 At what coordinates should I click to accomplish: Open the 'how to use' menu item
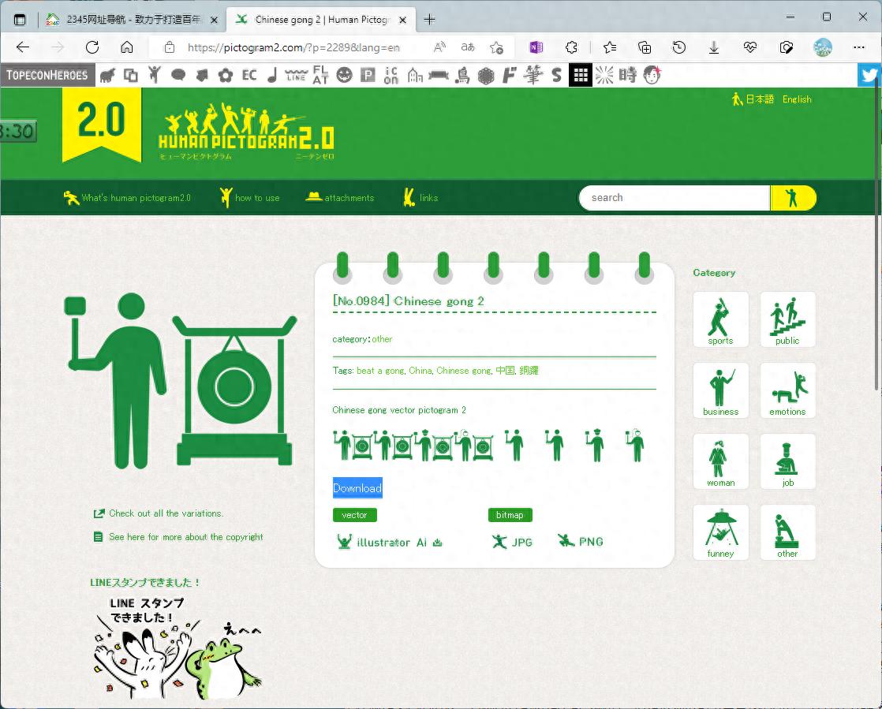pyautogui.click(x=250, y=198)
